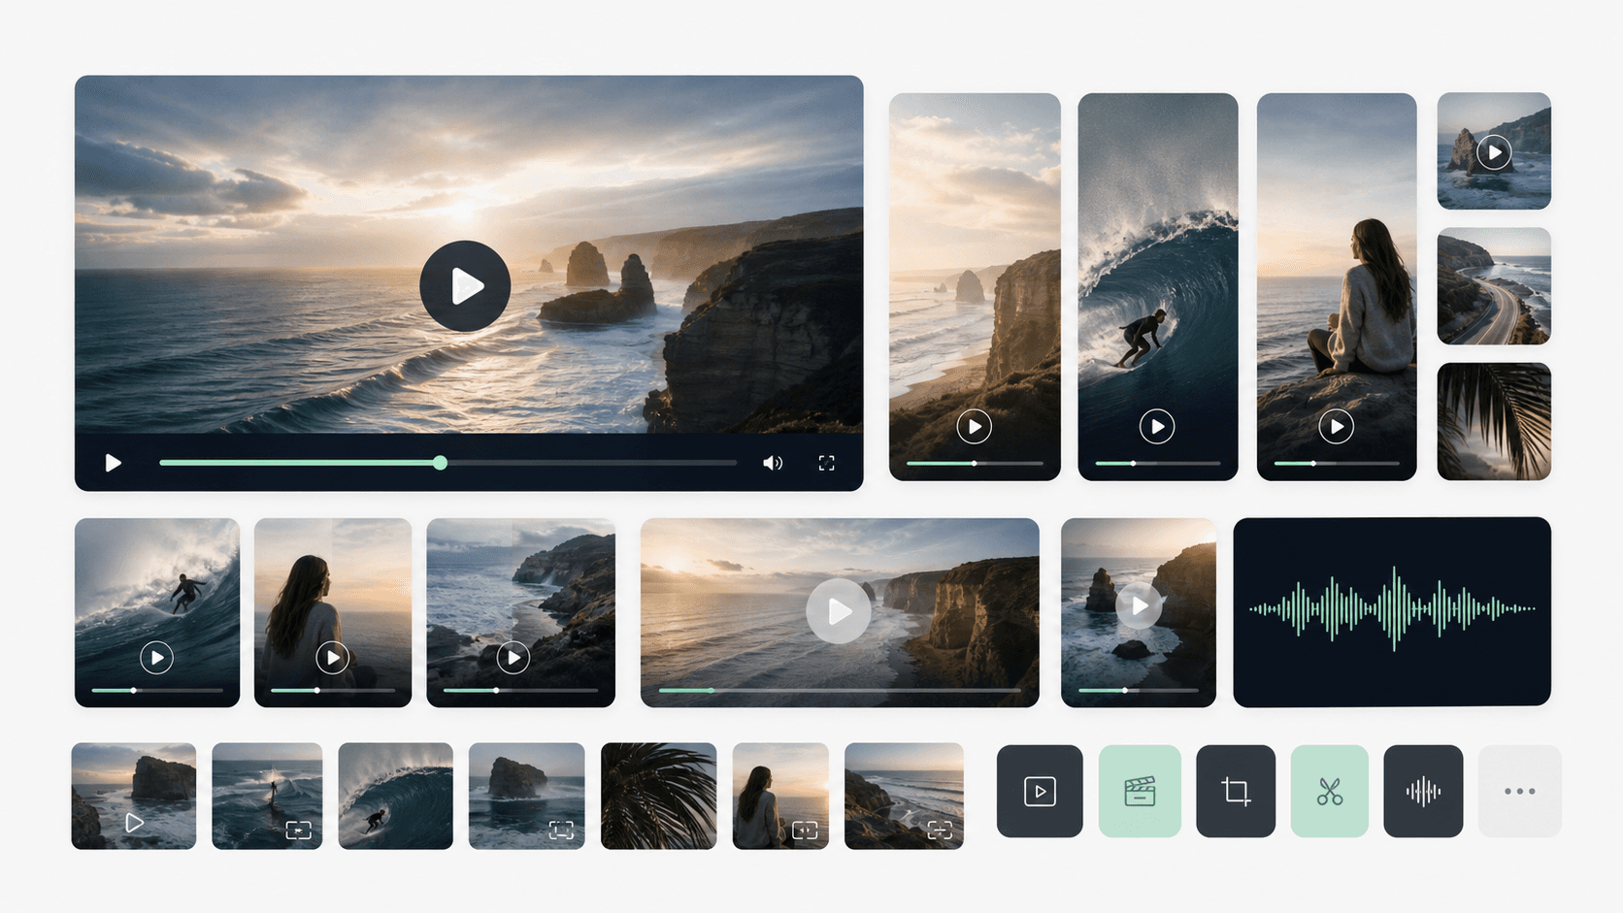Play the middle-row card of woman facing sunset
The height and width of the screenshot is (913, 1623).
pyautogui.click(x=332, y=658)
